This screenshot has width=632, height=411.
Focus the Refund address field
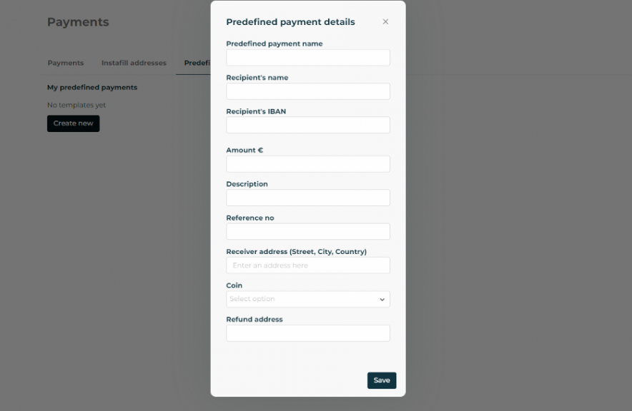[x=308, y=333]
